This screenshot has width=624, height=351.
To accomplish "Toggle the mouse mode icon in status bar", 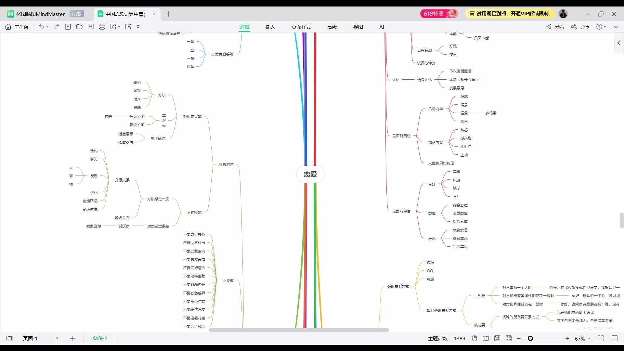I will [x=474, y=338].
